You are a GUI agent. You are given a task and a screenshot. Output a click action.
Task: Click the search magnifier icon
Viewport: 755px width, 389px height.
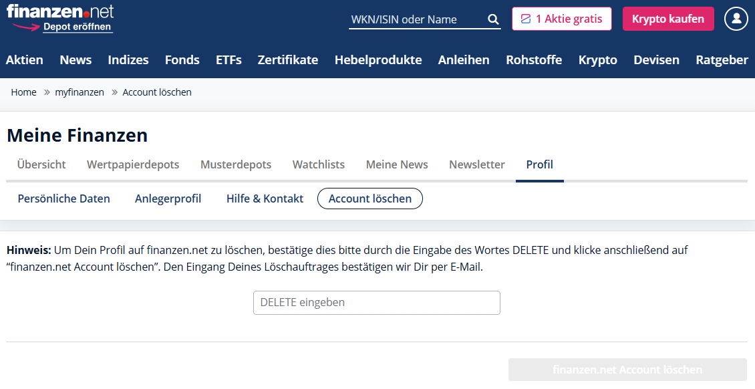(493, 19)
